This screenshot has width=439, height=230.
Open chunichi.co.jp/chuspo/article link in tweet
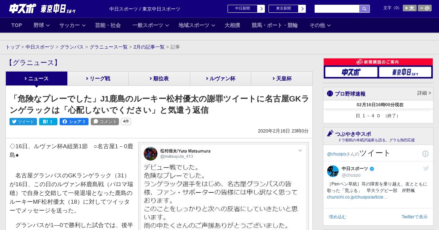357,197
